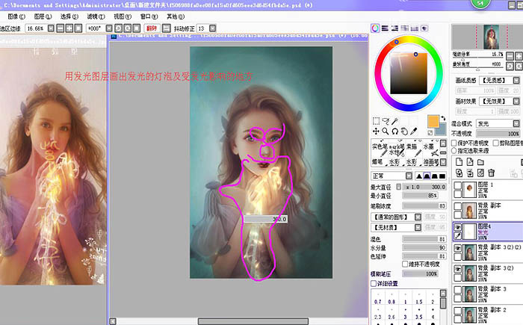
Task: Select the zoom magnifier tool
Action: click(386, 131)
